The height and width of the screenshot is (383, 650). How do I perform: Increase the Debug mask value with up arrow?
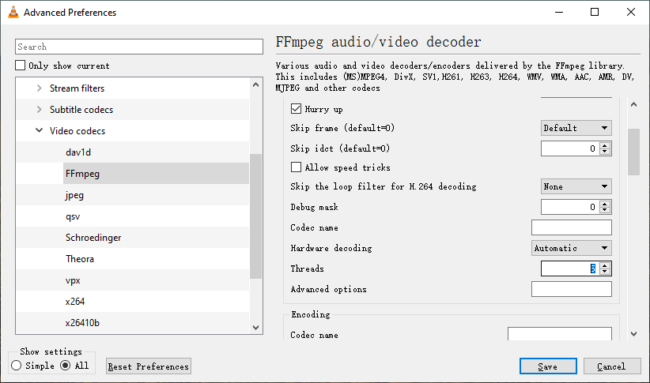[x=605, y=204]
